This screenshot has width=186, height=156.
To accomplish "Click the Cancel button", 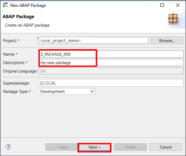I will tap(166, 147).
